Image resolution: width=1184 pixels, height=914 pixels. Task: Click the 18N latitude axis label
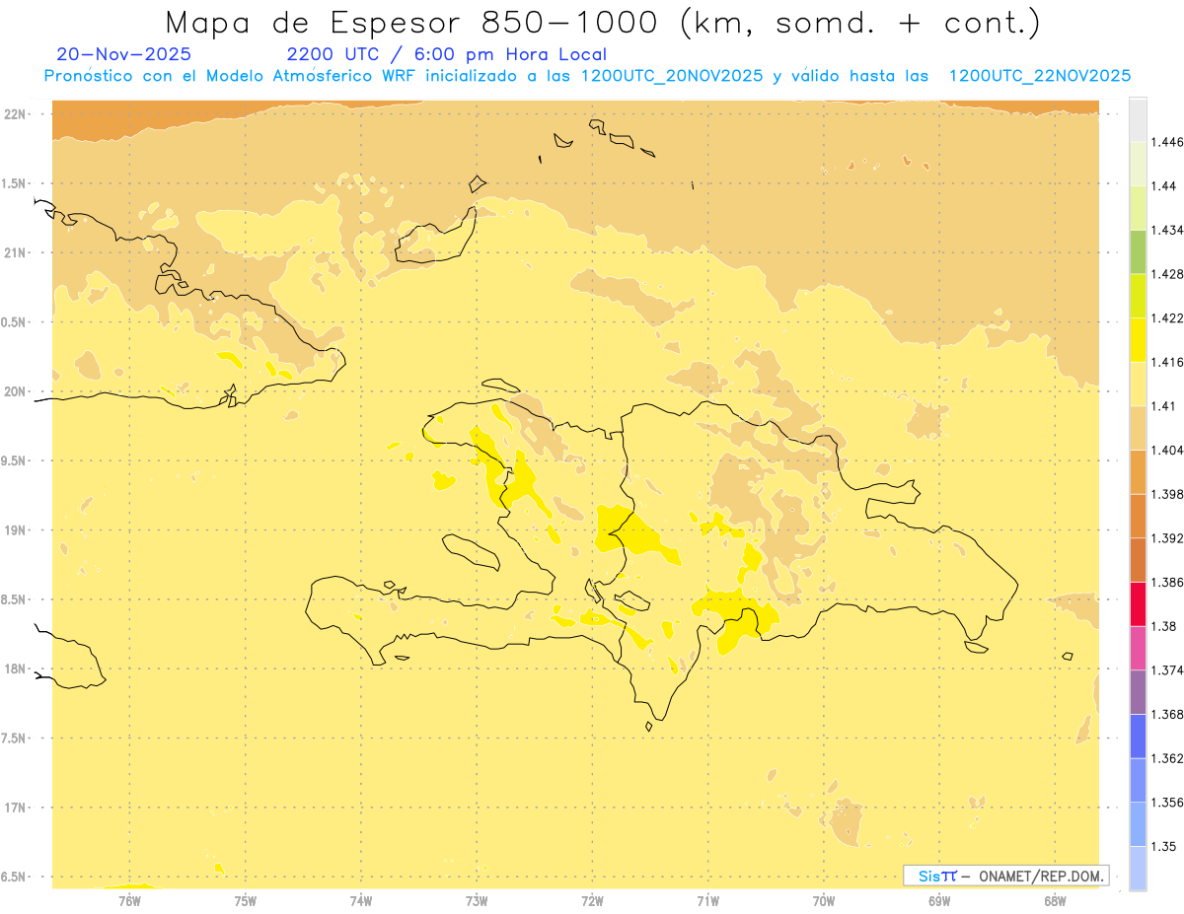pyautogui.click(x=15, y=668)
